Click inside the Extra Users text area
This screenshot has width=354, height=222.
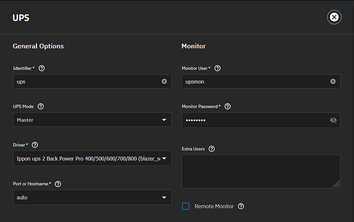260,171
